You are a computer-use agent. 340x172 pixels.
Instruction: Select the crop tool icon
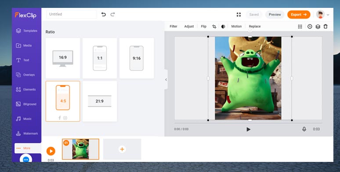coord(214,27)
